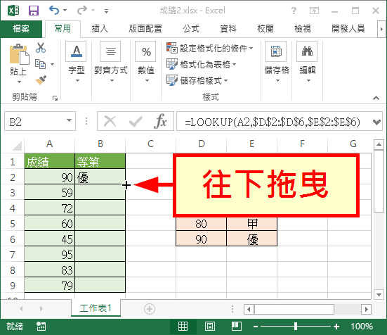Undo the last action

(x=54, y=11)
